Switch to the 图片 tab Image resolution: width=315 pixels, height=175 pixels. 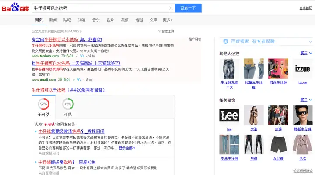point(110,20)
